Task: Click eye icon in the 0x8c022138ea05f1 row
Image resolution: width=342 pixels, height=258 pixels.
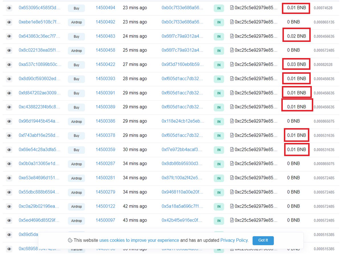Action: [9, 50]
